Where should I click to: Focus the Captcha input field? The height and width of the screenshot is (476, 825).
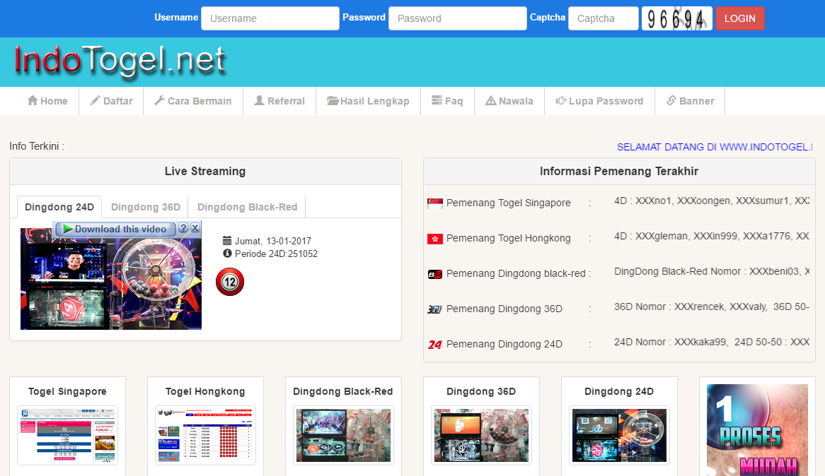tap(603, 18)
